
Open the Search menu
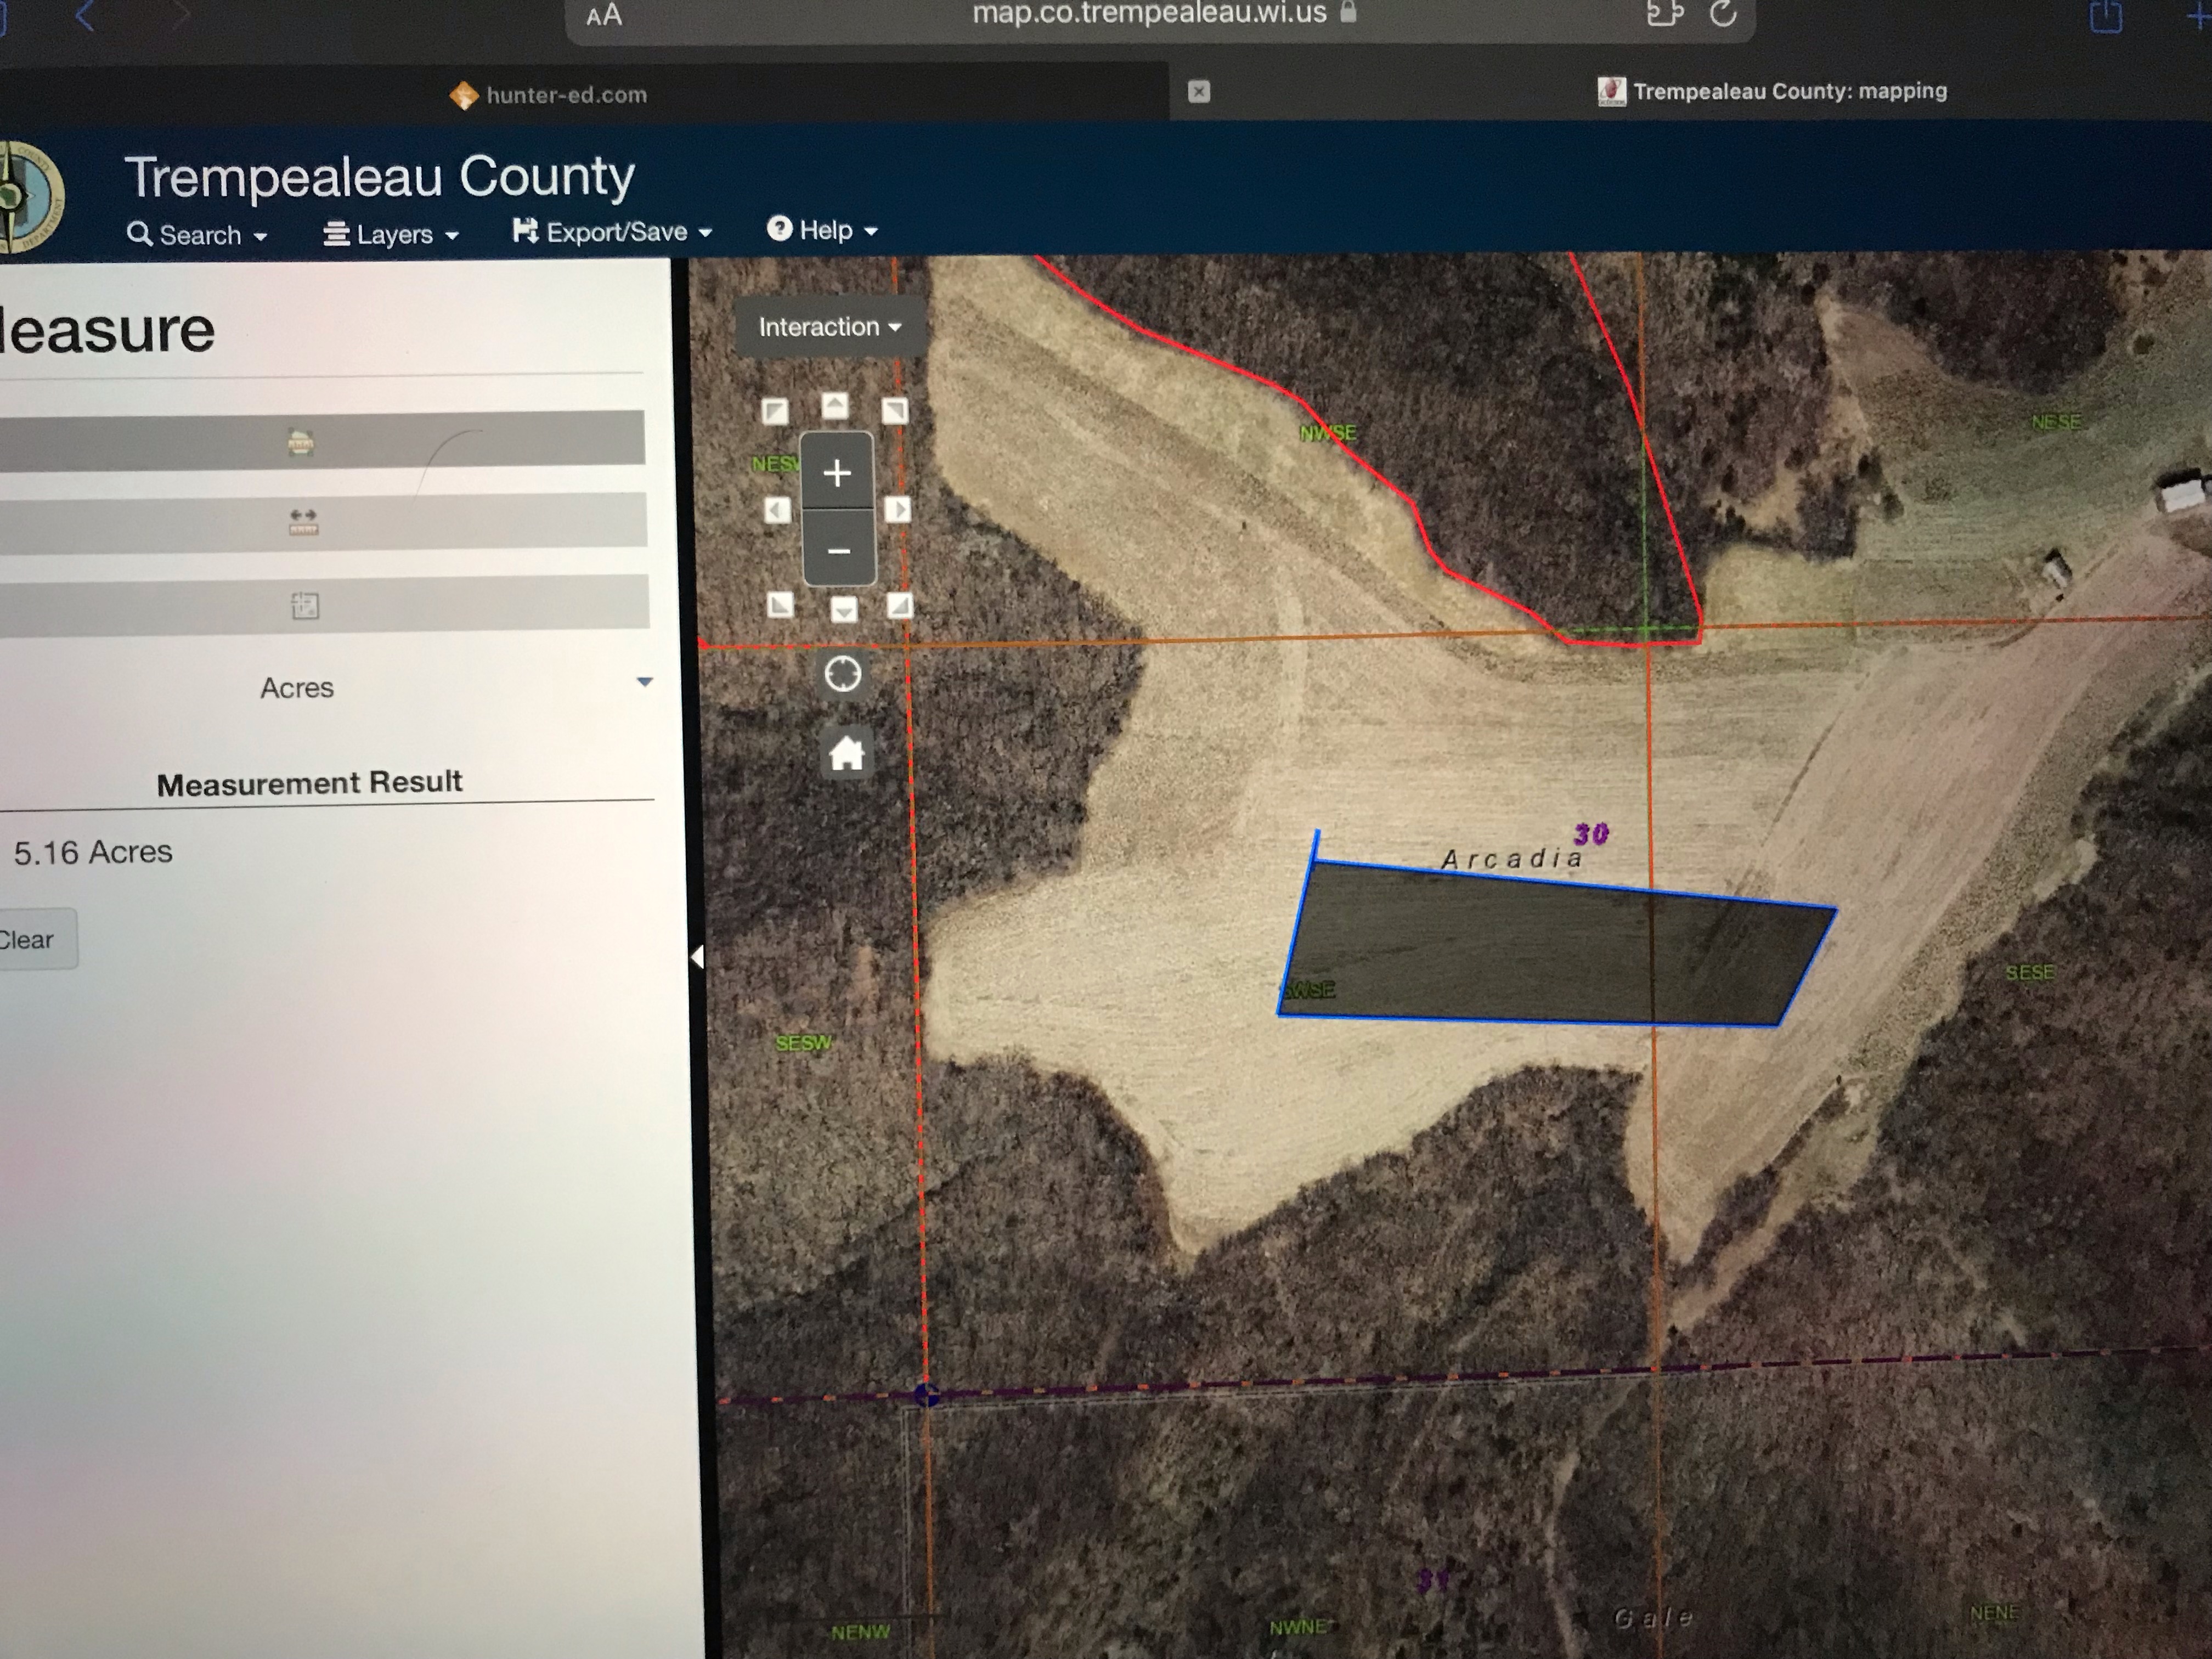197,235
